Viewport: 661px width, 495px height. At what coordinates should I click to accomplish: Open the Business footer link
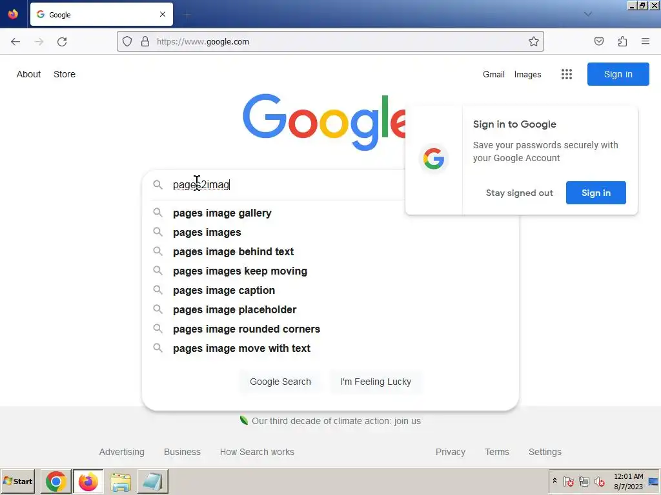pyautogui.click(x=182, y=452)
